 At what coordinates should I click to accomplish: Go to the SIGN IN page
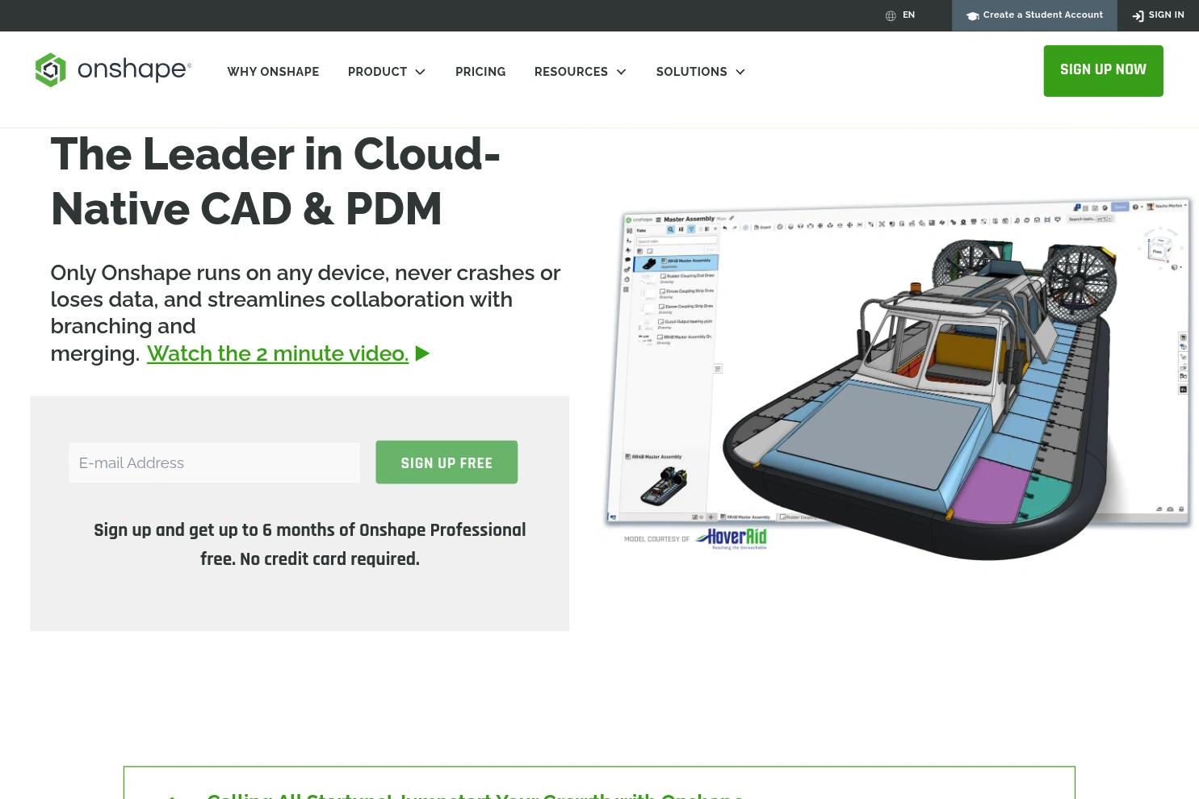point(1158,15)
